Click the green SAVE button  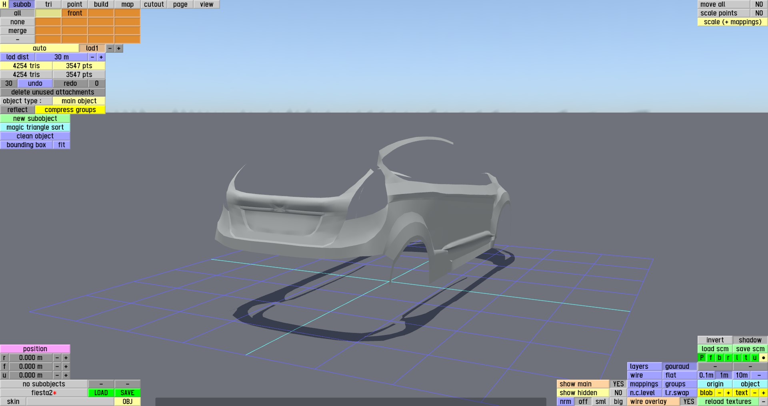click(x=128, y=393)
